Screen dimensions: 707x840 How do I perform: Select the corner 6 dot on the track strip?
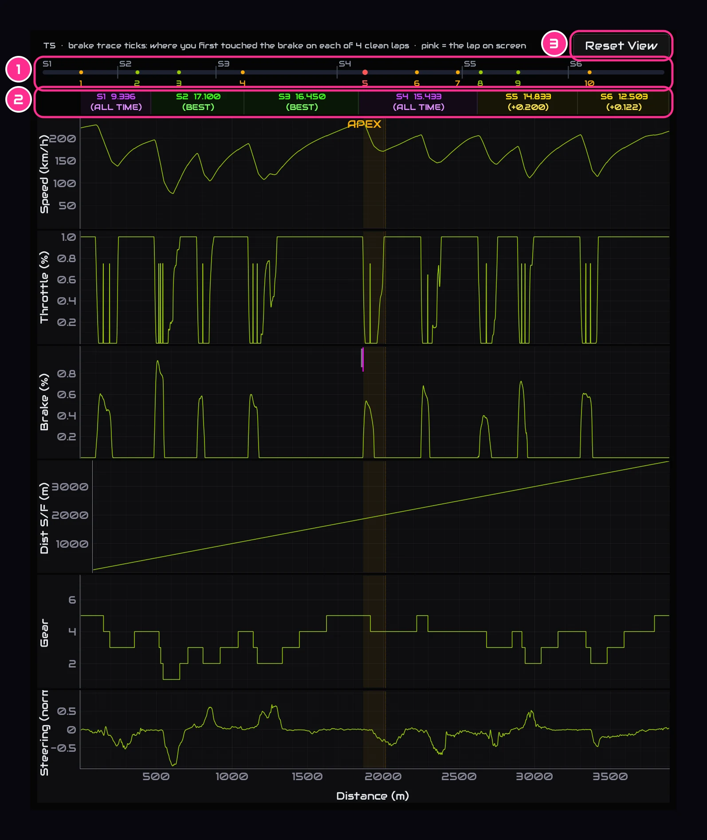[416, 72]
